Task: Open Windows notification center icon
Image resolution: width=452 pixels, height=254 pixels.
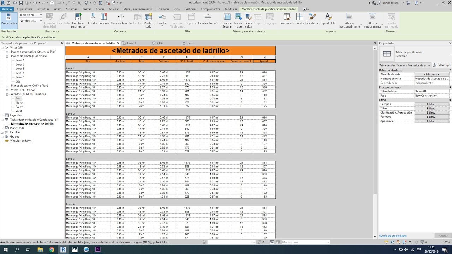Action: pos(445,249)
